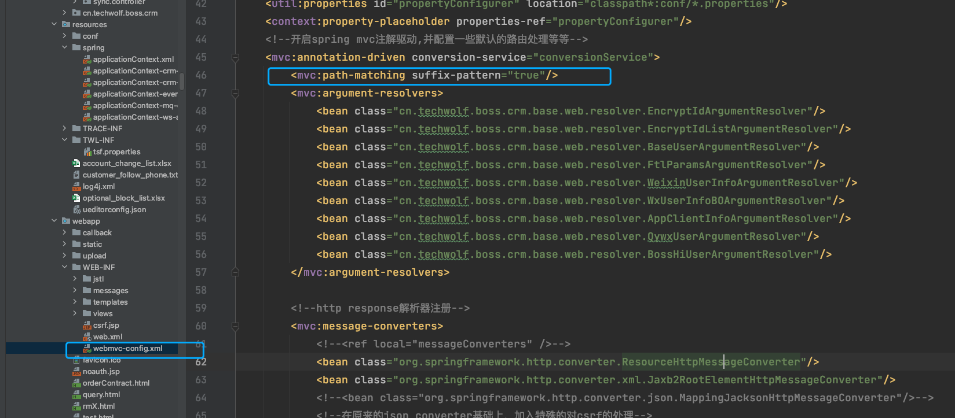Click the applicationContext.xml file icon
This screenshot has height=418, width=955.
(87, 60)
